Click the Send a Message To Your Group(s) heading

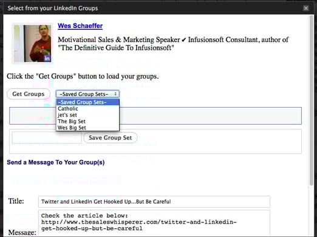56,162
